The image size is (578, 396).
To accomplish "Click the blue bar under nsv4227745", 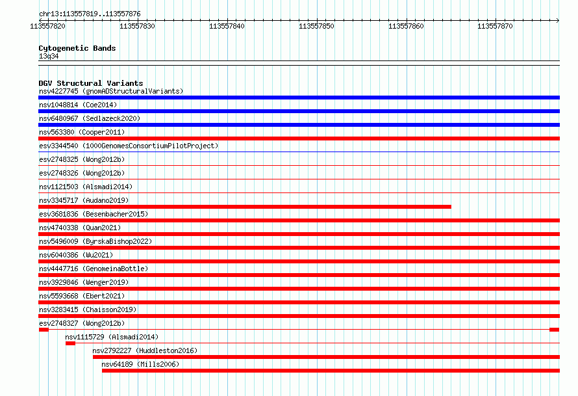I will [299, 98].
